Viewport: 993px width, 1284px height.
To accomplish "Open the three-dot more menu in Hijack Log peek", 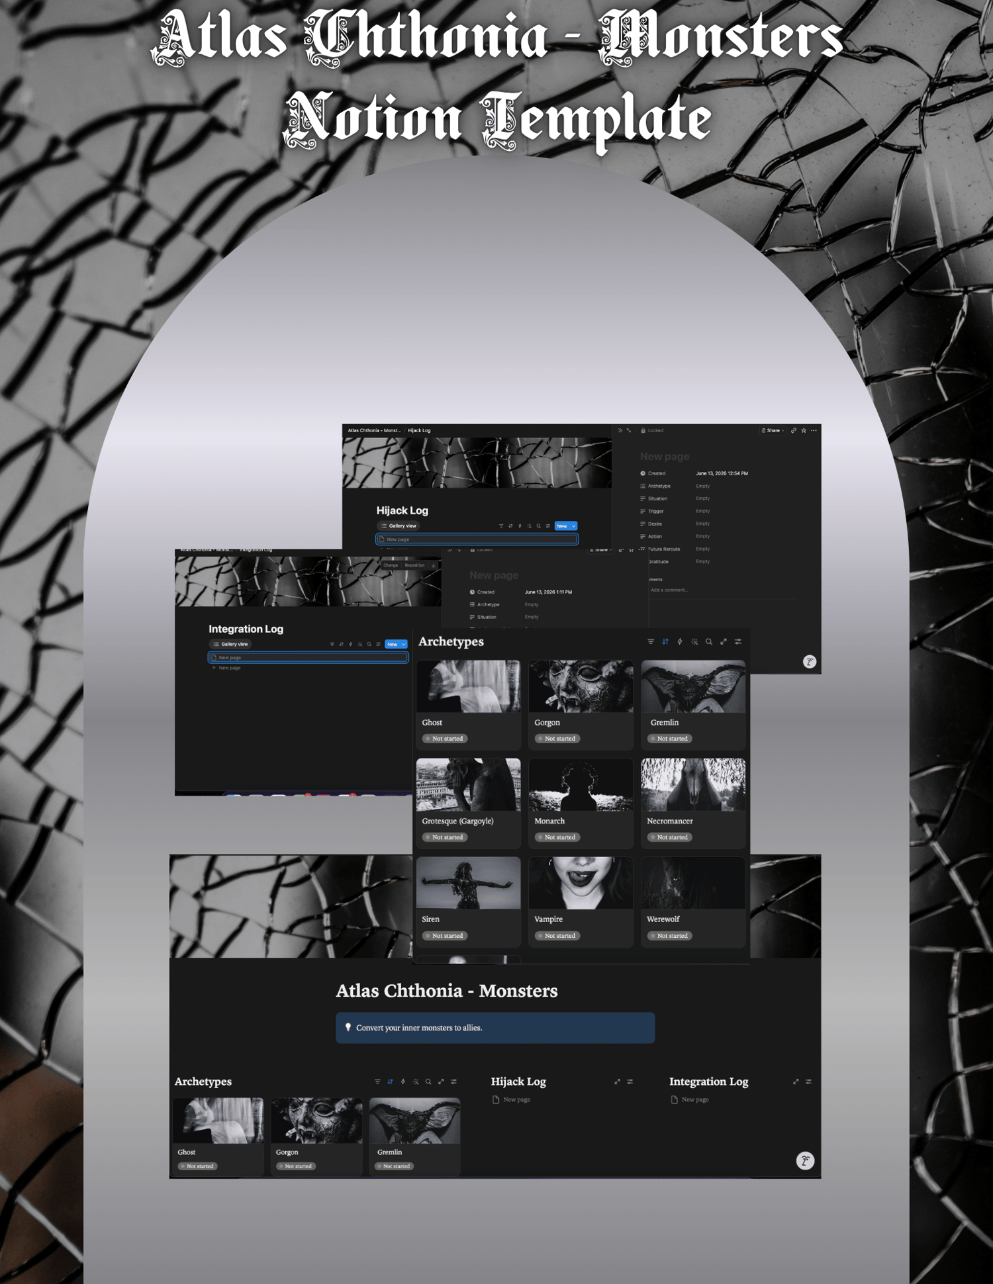I will click(x=814, y=430).
